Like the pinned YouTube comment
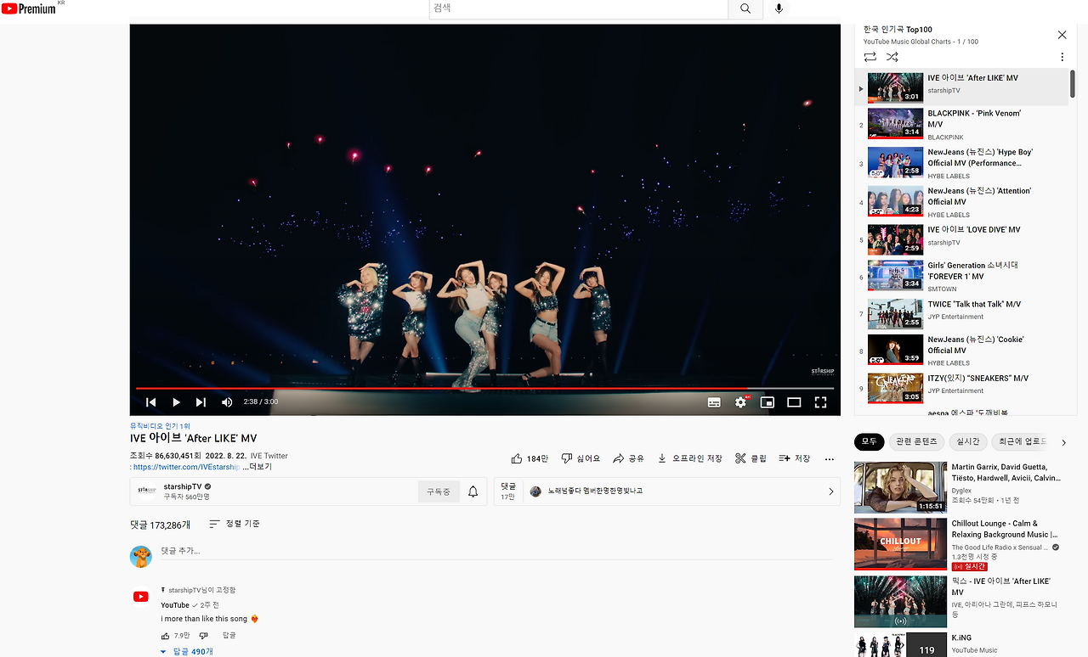1088x657 pixels. pos(166,635)
